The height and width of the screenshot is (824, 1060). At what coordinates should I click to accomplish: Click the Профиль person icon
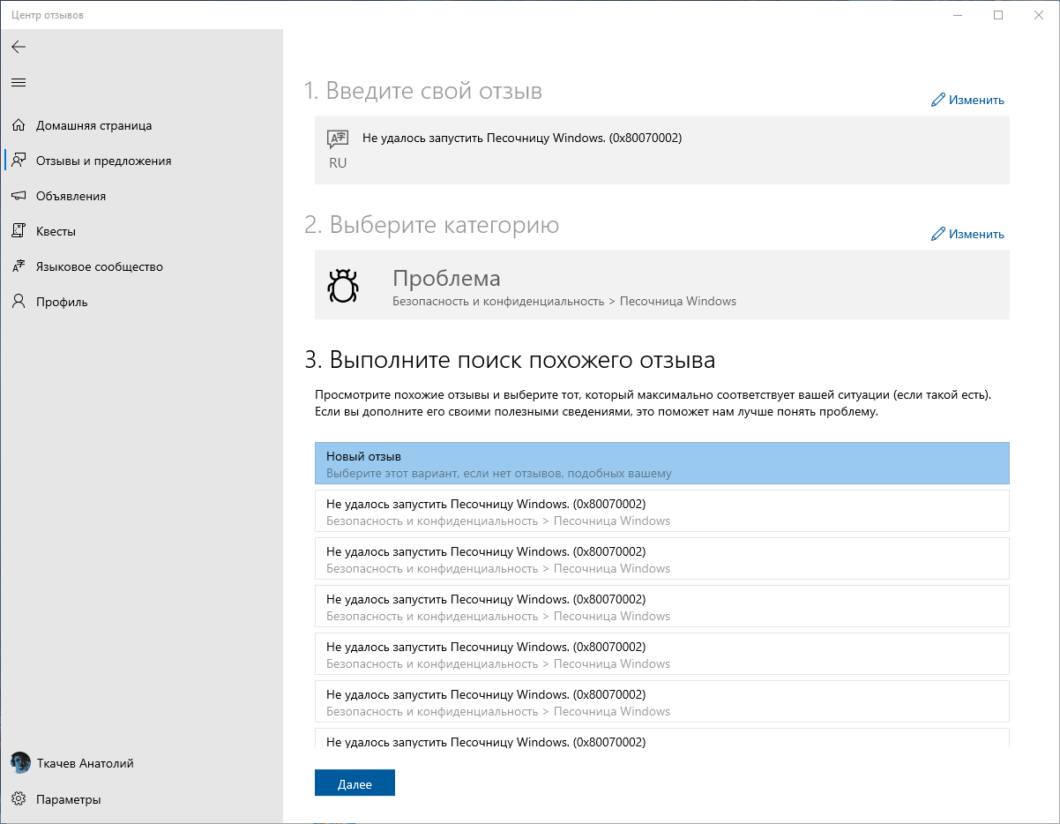19,302
